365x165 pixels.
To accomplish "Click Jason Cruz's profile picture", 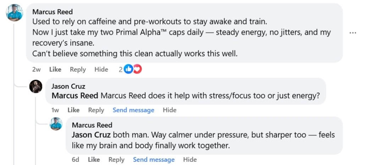I will tap(36, 86).
